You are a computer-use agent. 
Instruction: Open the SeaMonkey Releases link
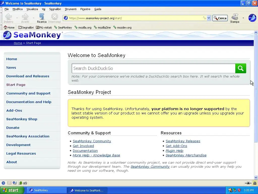pyautogui.click(x=183, y=141)
